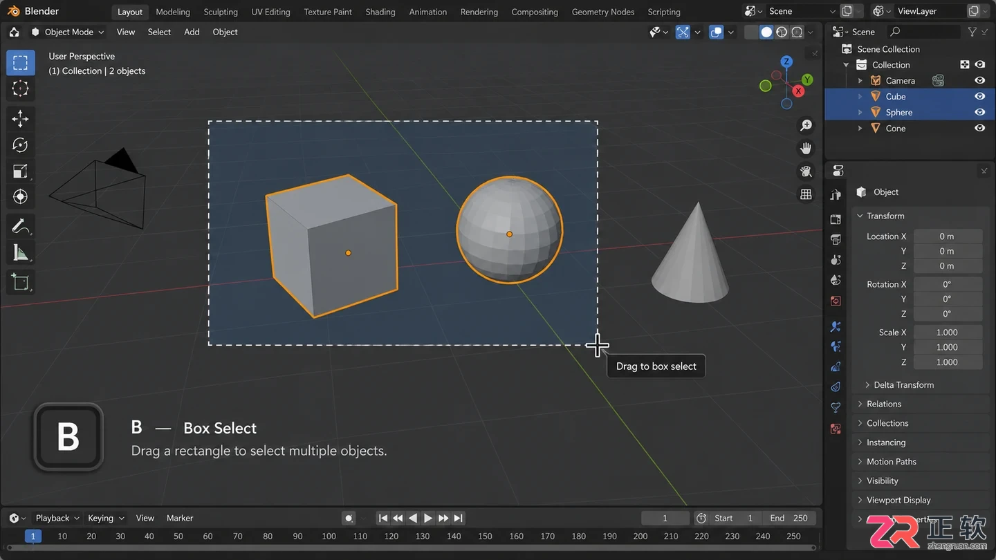Viewport: 996px width, 560px height.
Task: Click the current frame marker 1
Action: coord(33,536)
